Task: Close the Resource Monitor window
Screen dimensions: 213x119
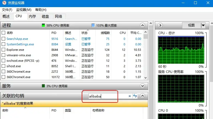Action: [208, 3]
